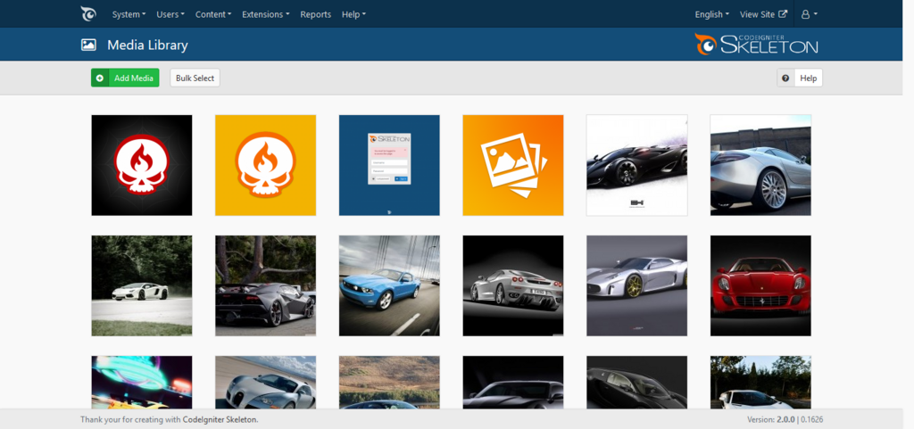Image resolution: width=914 pixels, height=429 pixels.
Task: Click the Media Library picture icon
Action: (x=88, y=45)
